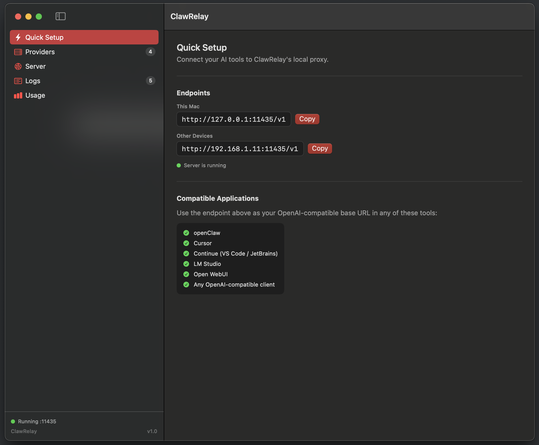Click the Compatible Applications heading
The width and height of the screenshot is (539, 445).
click(x=218, y=198)
